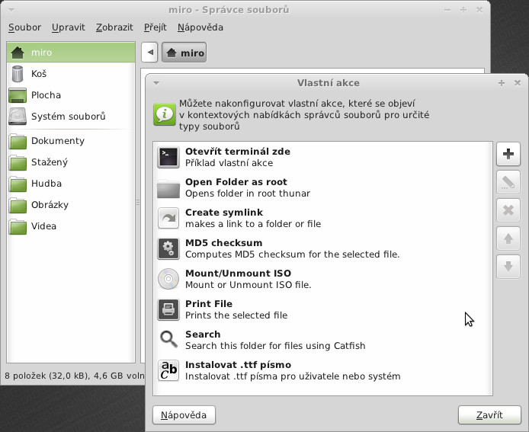
Task: Open Koš in the sidebar
Action: pos(71,74)
